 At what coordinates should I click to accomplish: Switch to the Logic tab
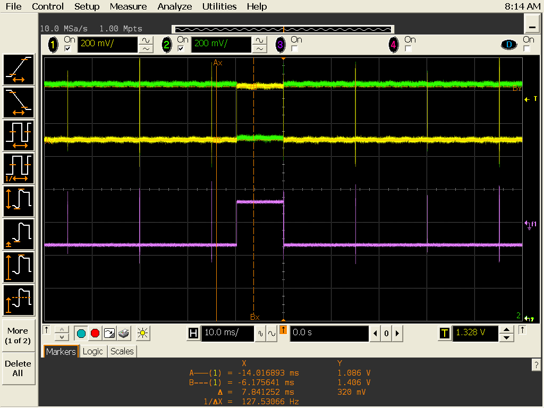92,352
